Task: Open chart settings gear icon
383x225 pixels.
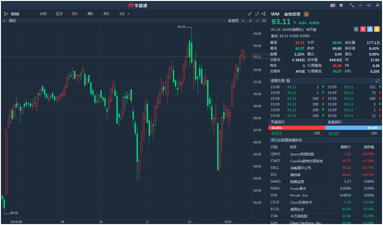Action: [x=264, y=21]
